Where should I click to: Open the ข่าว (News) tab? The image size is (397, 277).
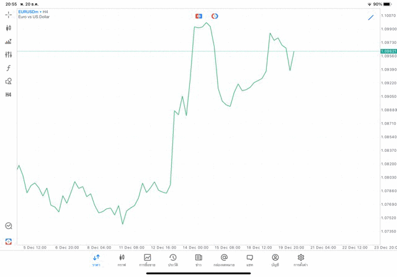click(x=198, y=260)
